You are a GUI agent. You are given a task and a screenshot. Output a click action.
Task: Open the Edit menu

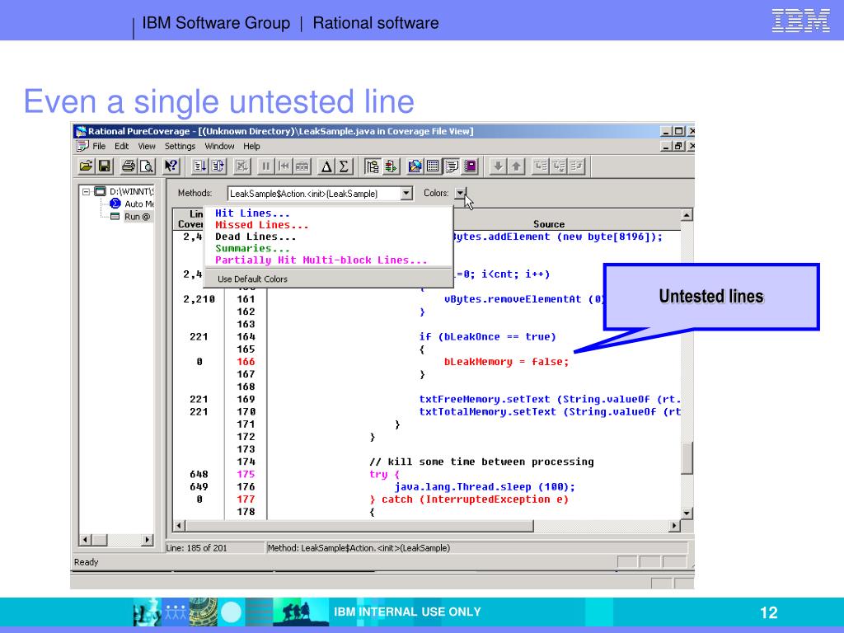122,146
